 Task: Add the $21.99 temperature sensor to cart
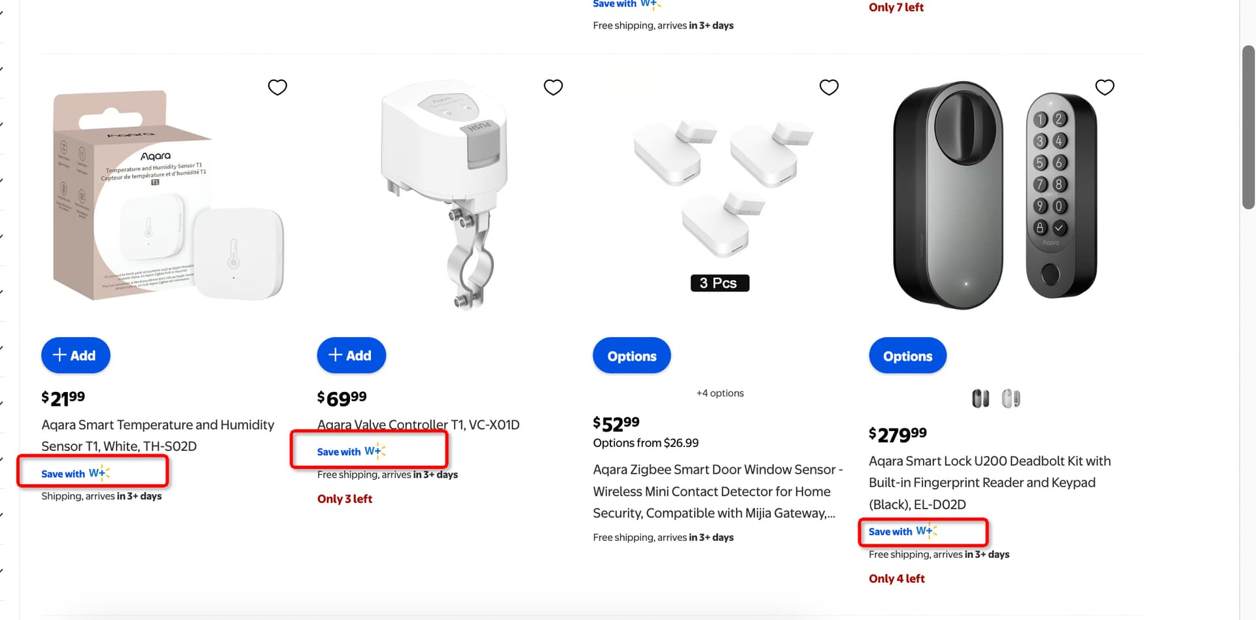76,355
